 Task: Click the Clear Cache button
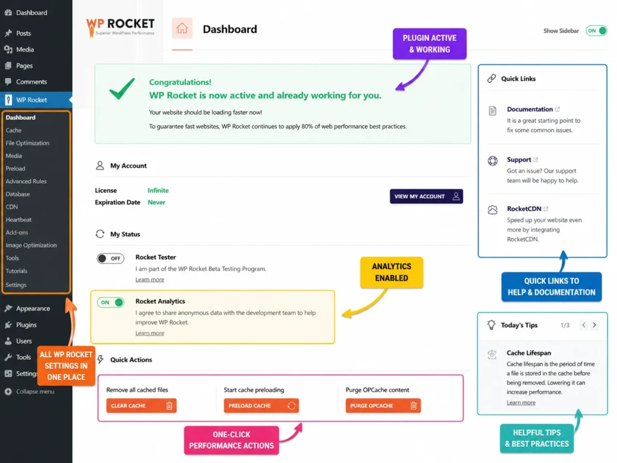[x=141, y=406]
